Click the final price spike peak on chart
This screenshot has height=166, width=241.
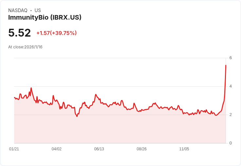pos(226,65)
